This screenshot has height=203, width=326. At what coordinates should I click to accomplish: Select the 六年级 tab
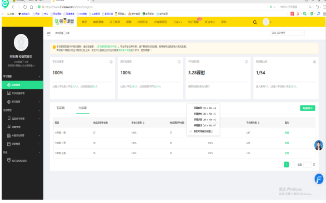(x=83, y=108)
